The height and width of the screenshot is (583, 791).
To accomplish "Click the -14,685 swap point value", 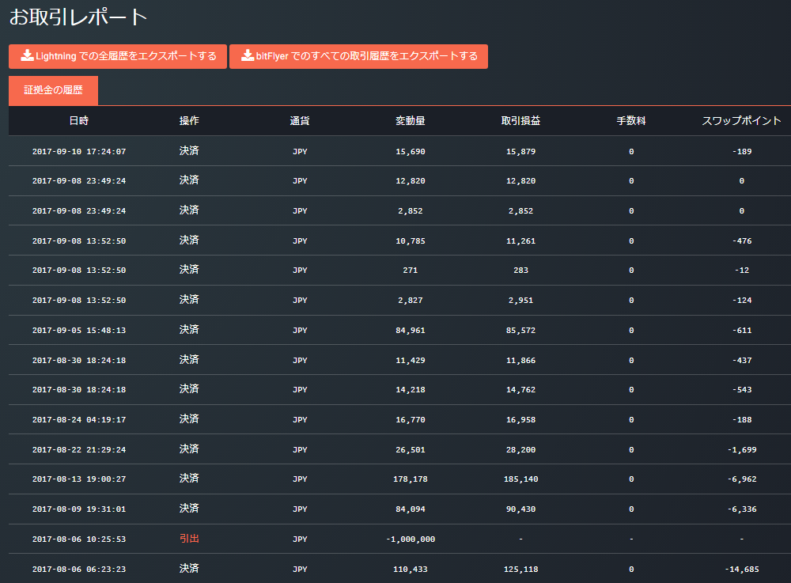I will click(x=741, y=570).
